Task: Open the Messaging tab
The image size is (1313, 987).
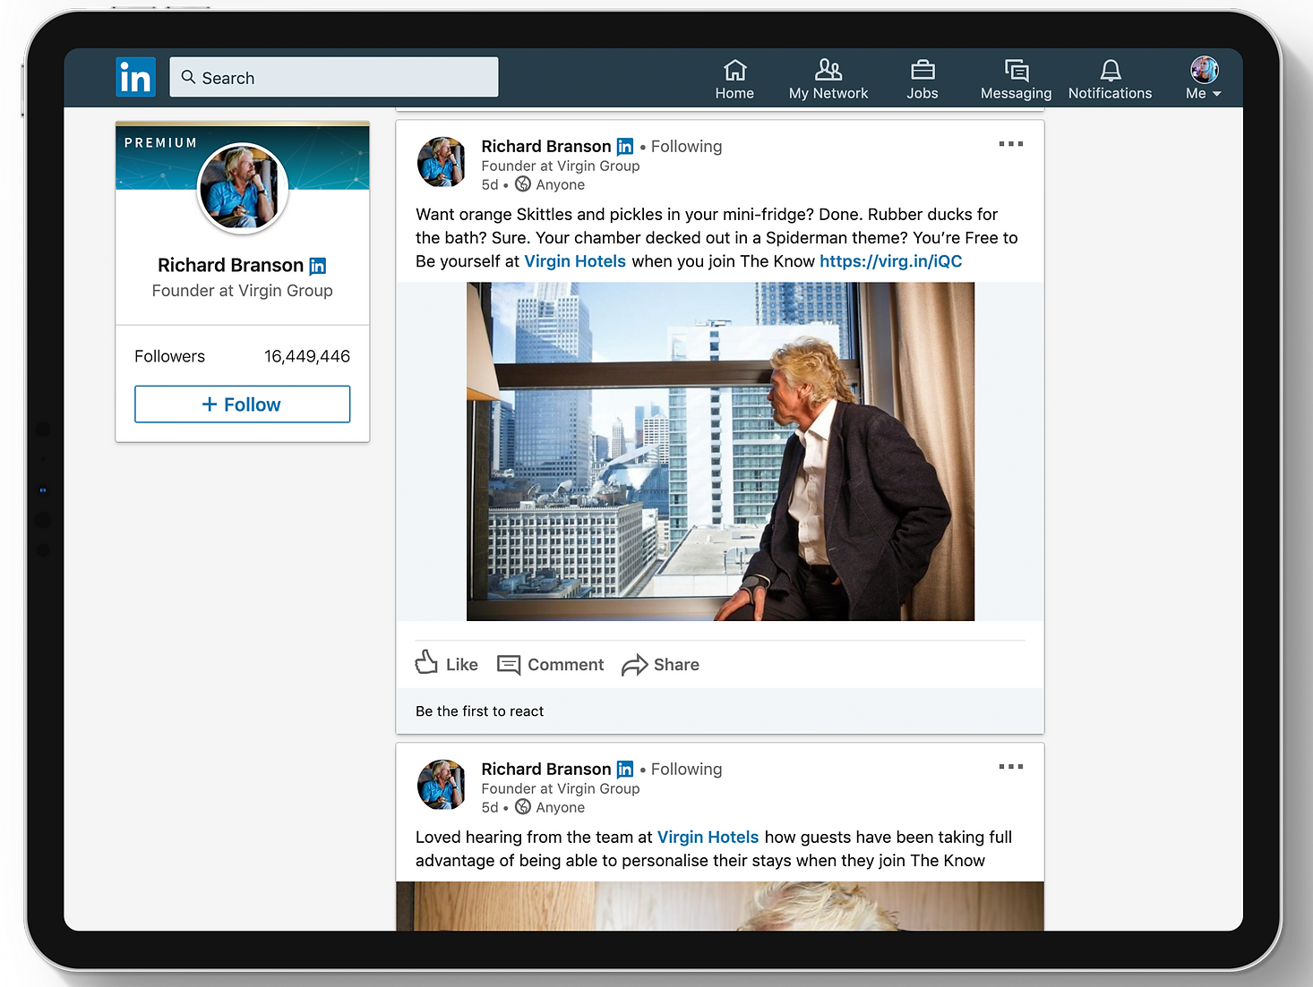Action: [x=1017, y=79]
